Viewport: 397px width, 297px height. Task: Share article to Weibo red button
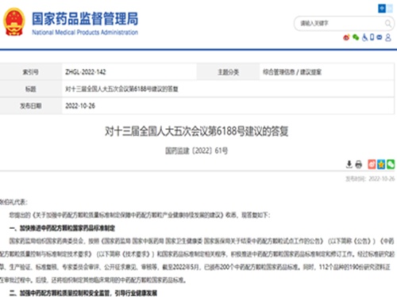click(372, 164)
